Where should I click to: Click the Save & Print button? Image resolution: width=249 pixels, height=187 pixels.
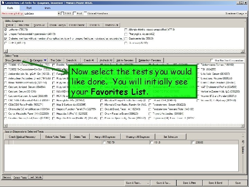pyautogui.click(x=189, y=183)
